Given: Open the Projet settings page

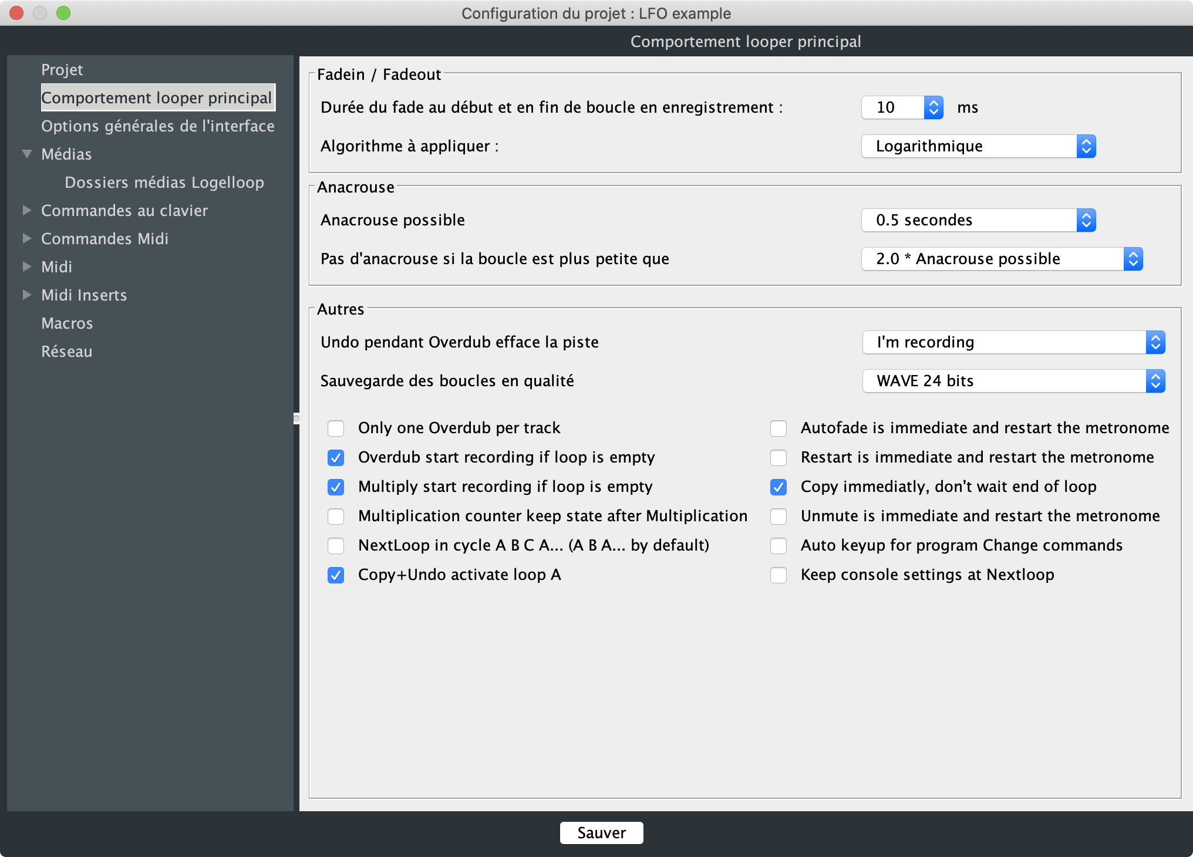Looking at the screenshot, I should (62, 70).
